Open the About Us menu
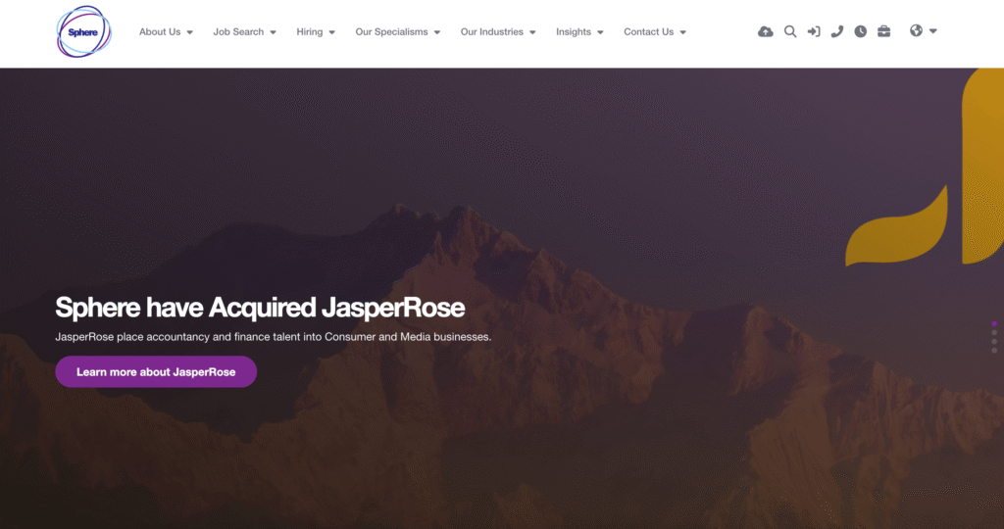The width and height of the screenshot is (1004, 529). coord(160,32)
